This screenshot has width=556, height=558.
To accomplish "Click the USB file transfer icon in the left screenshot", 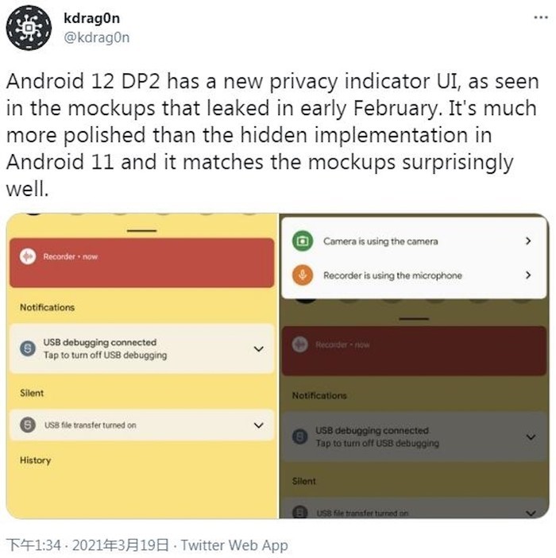I will (x=28, y=425).
